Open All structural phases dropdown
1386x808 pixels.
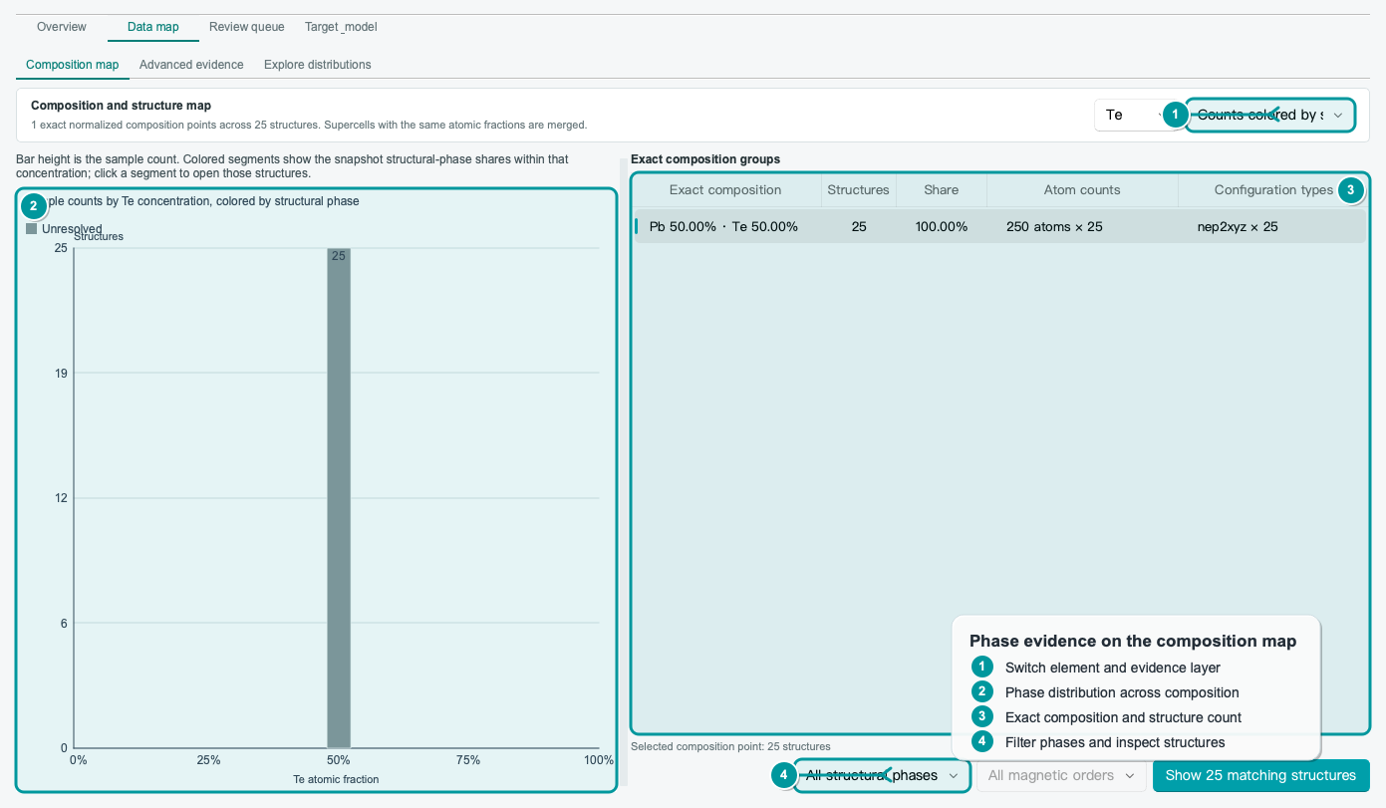882,775
